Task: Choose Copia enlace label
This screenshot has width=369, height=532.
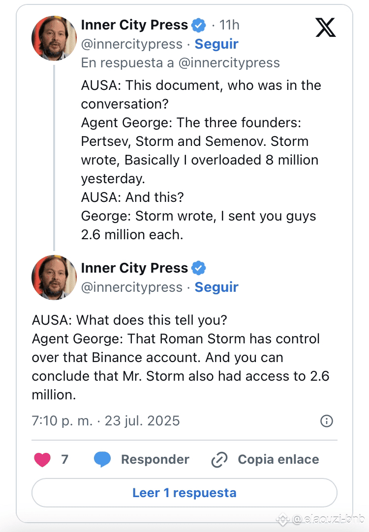Action: (x=278, y=459)
